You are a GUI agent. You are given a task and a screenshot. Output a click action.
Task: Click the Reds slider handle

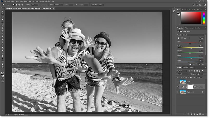[x=190, y=44]
